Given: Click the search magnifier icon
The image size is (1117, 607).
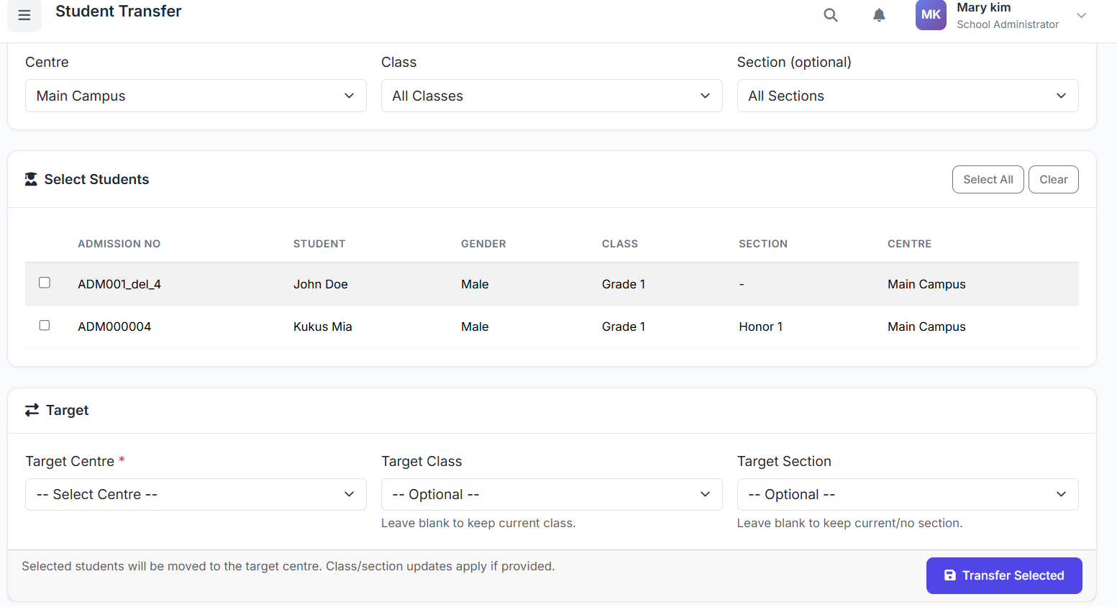Looking at the screenshot, I should [x=830, y=15].
